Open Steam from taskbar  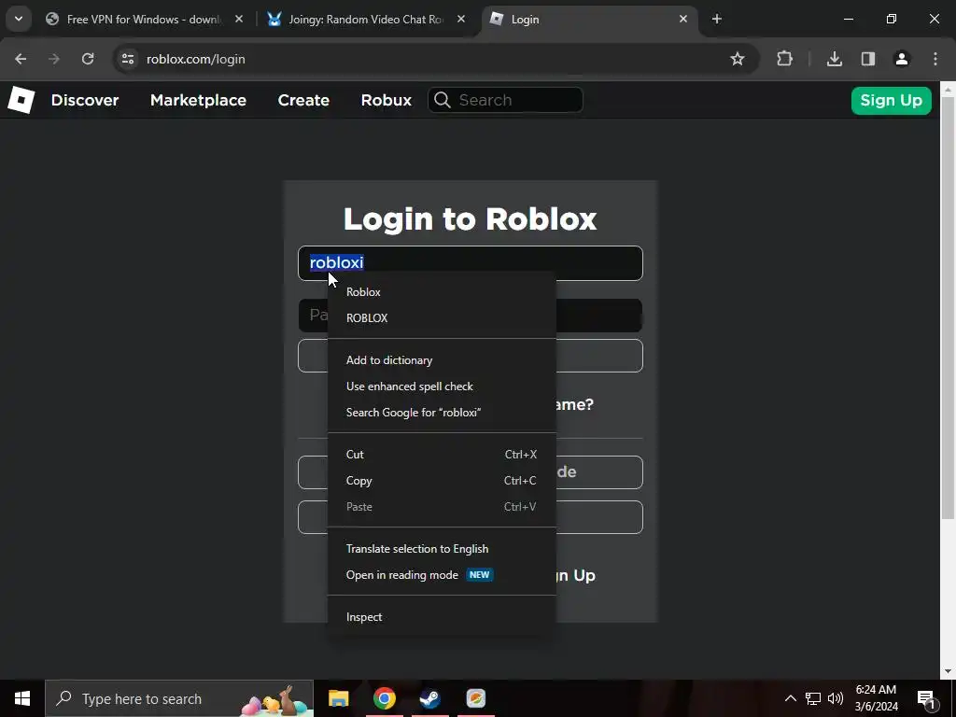point(429,698)
